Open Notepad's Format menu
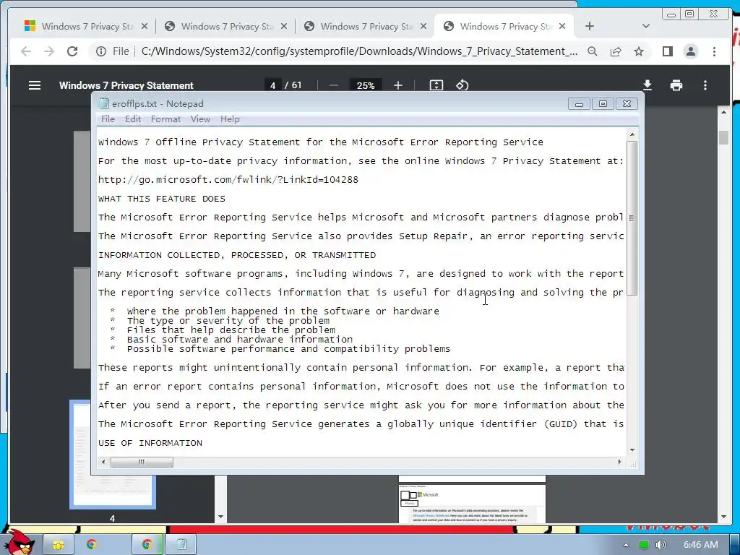The image size is (740, 555). click(165, 119)
